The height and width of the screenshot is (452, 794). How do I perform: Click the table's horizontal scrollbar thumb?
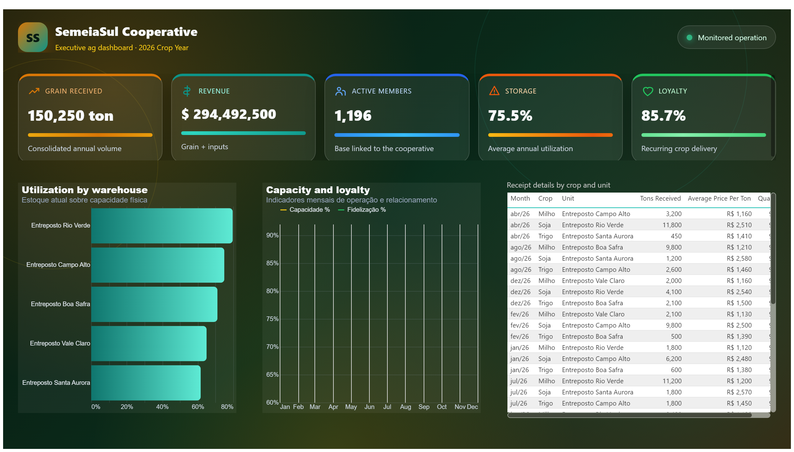tap(630, 415)
